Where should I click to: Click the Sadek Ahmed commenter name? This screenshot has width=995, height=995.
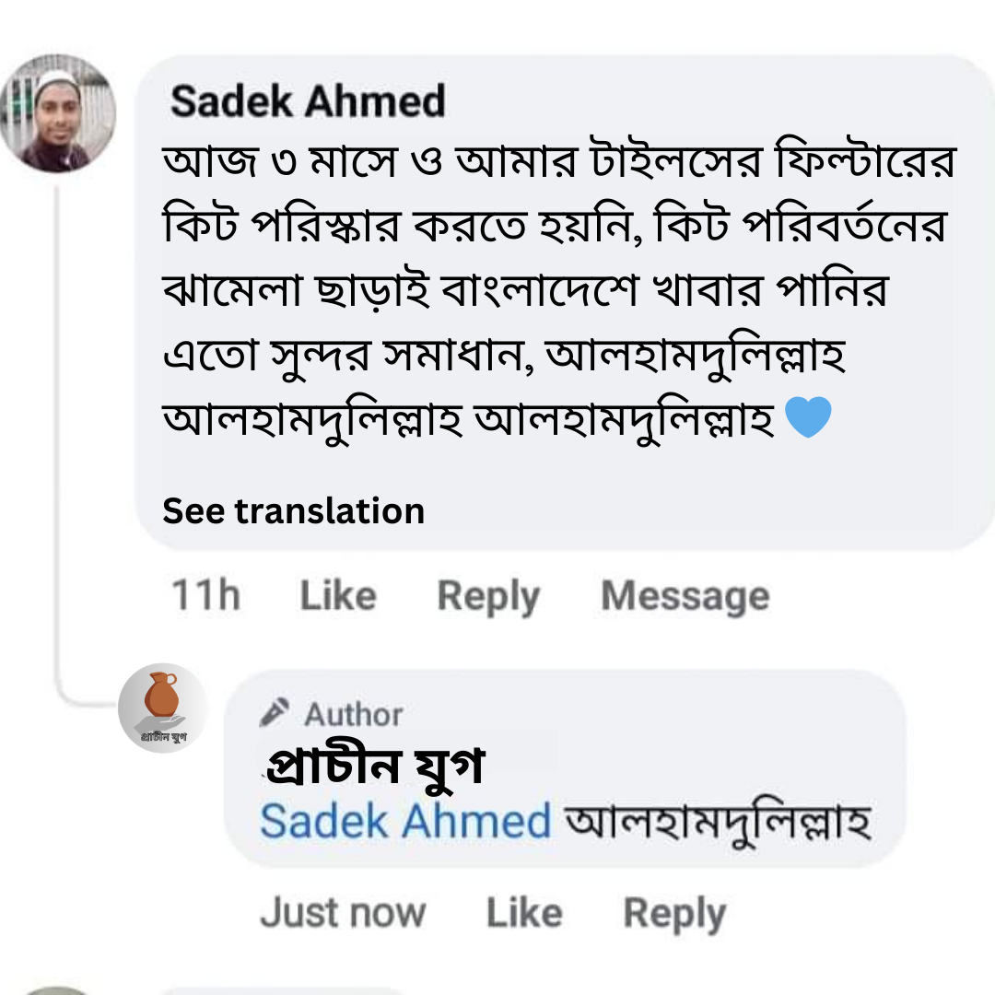(308, 101)
